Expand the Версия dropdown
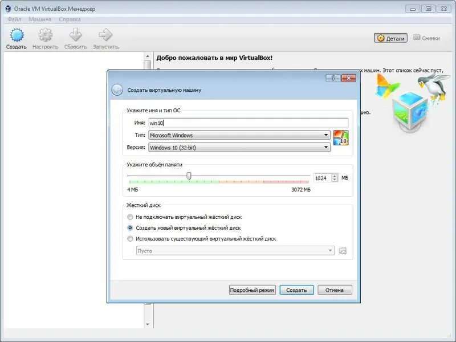Screen dimensions: 456x342 click(x=327, y=146)
